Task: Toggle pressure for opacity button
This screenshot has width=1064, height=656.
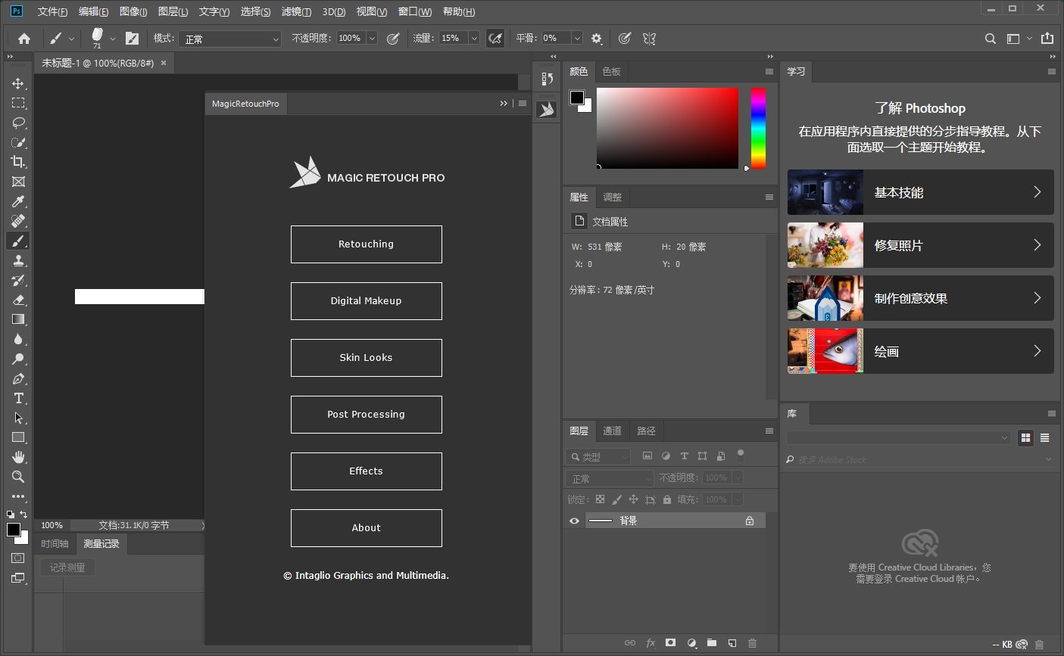Action: point(393,38)
